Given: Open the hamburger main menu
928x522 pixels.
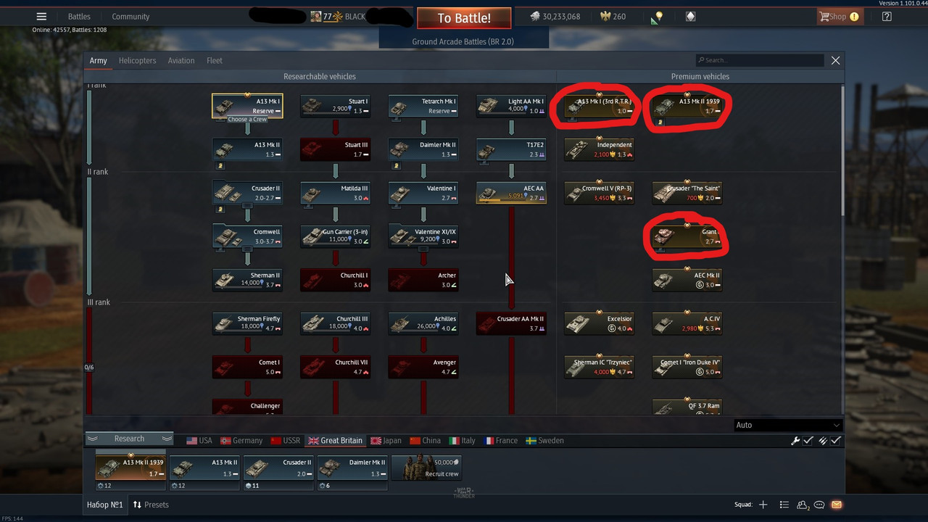Looking at the screenshot, I should click(x=41, y=17).
